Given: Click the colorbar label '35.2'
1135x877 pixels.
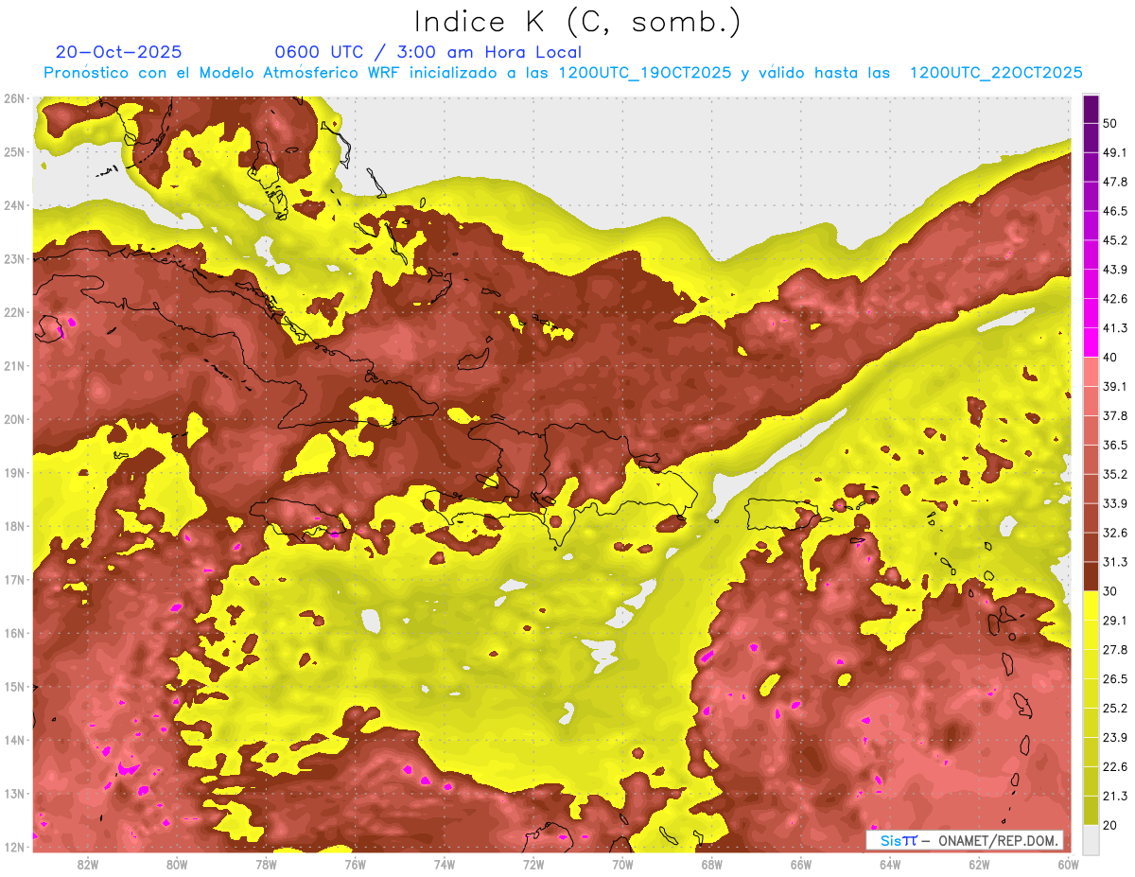Looking at the screenshot, I should [x=1115, y=474].
